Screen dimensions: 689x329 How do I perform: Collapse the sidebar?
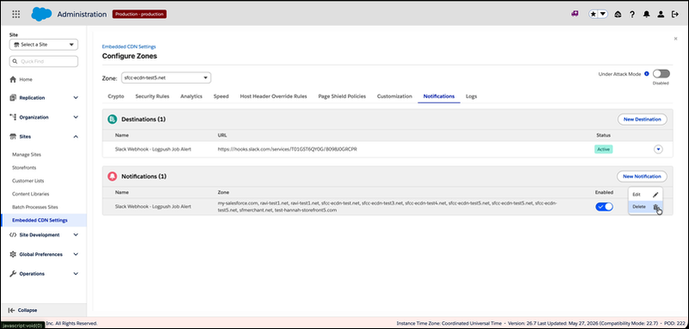tap(23, 310)
